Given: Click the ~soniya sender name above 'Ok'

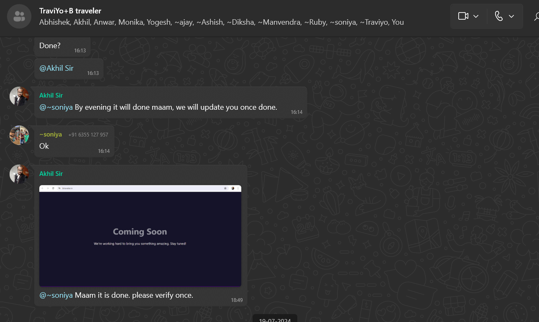Looking at the screenshot, I should click(51, 134).
